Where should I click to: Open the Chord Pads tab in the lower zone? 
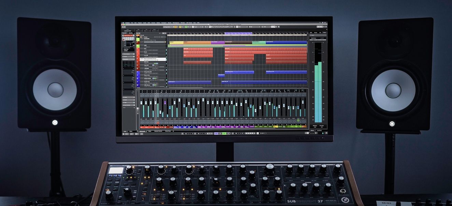(168, 131)
